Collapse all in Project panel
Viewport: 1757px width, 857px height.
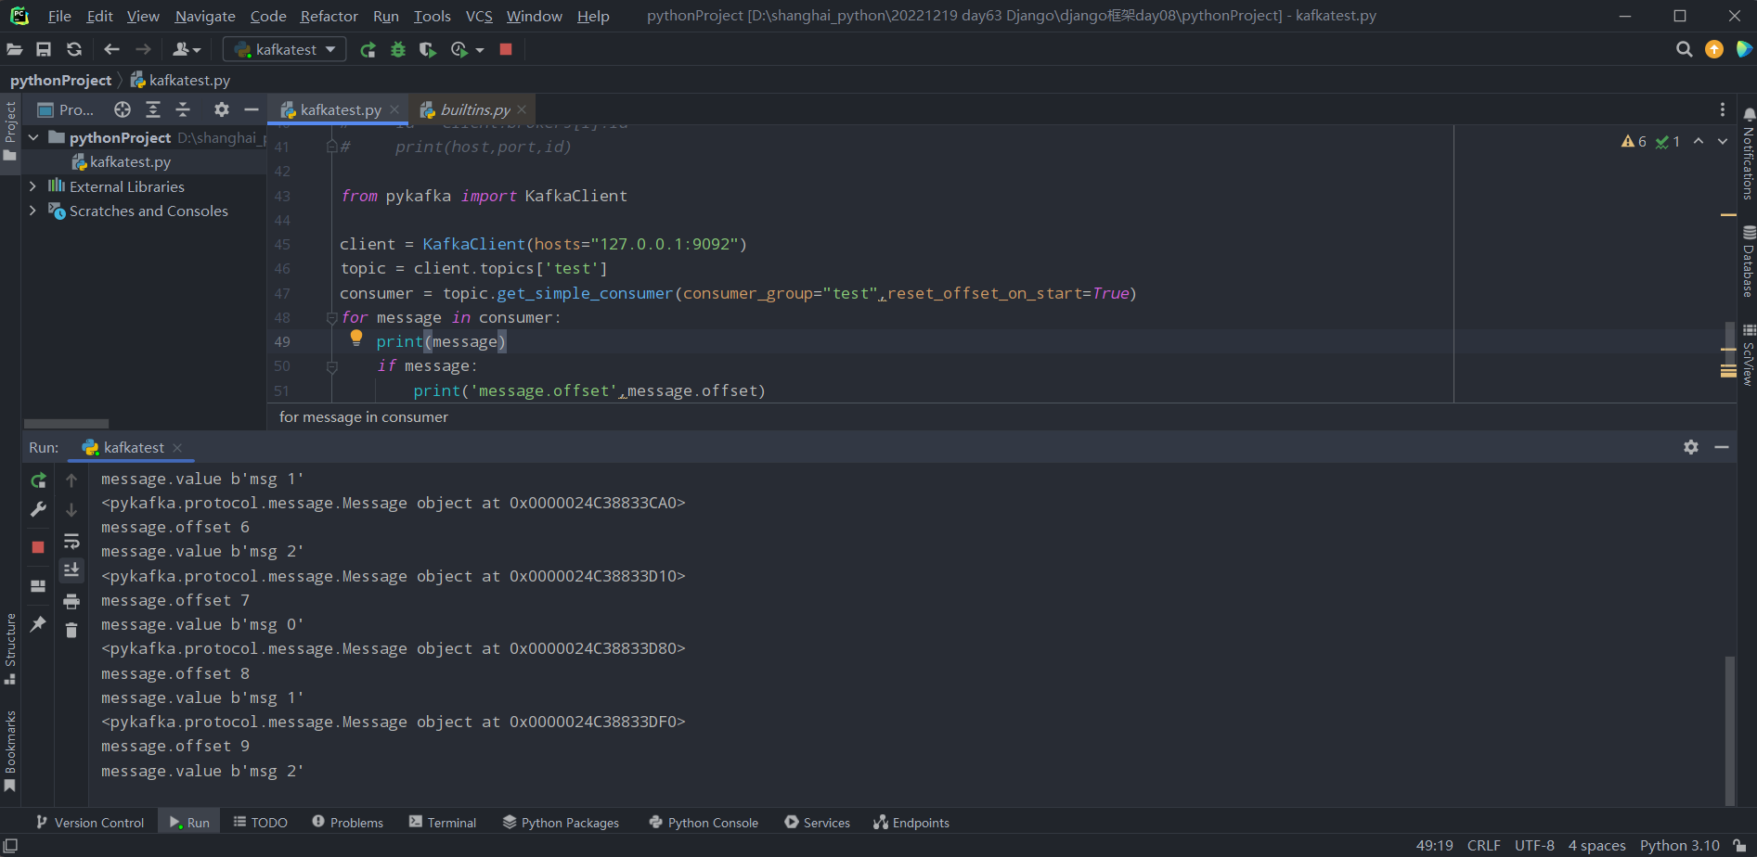tap(183, 109)
